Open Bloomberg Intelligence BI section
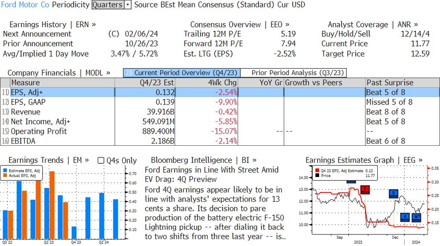This screenshot has width=440, height=246. [204, 160]
